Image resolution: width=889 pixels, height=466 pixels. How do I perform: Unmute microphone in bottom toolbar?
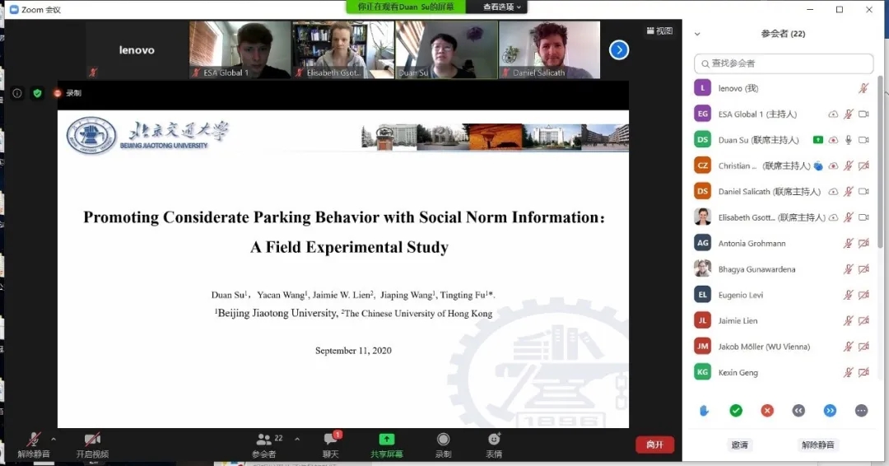[x=34, y=445]
